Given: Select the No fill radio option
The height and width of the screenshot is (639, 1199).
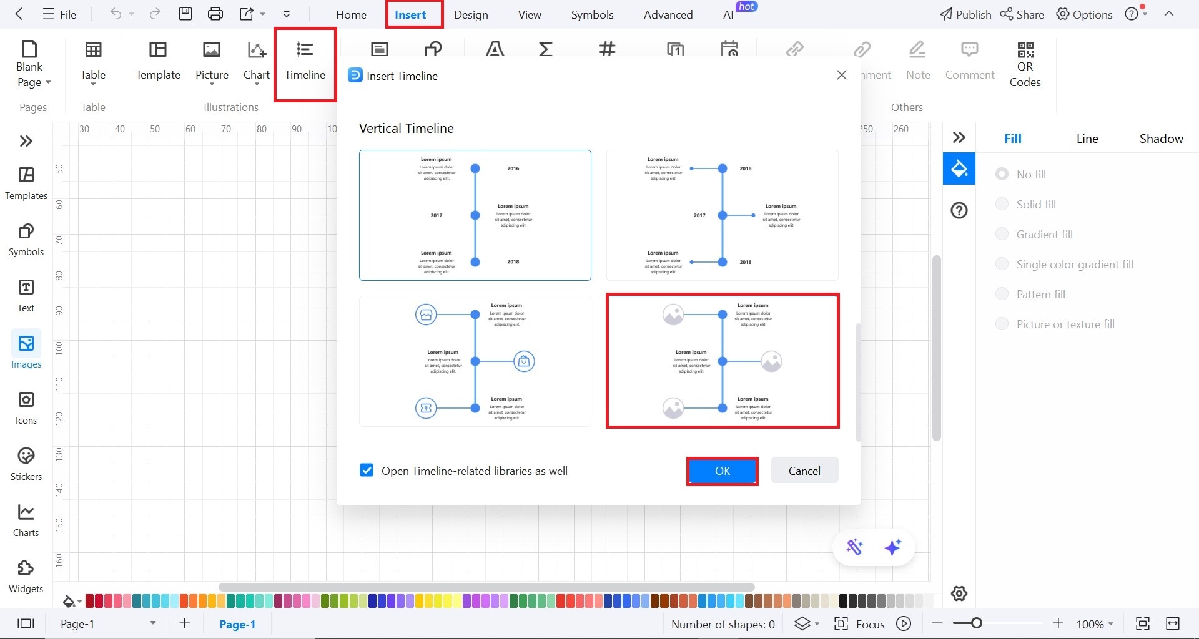Looking at the screenshot, I should point(1002,174).
